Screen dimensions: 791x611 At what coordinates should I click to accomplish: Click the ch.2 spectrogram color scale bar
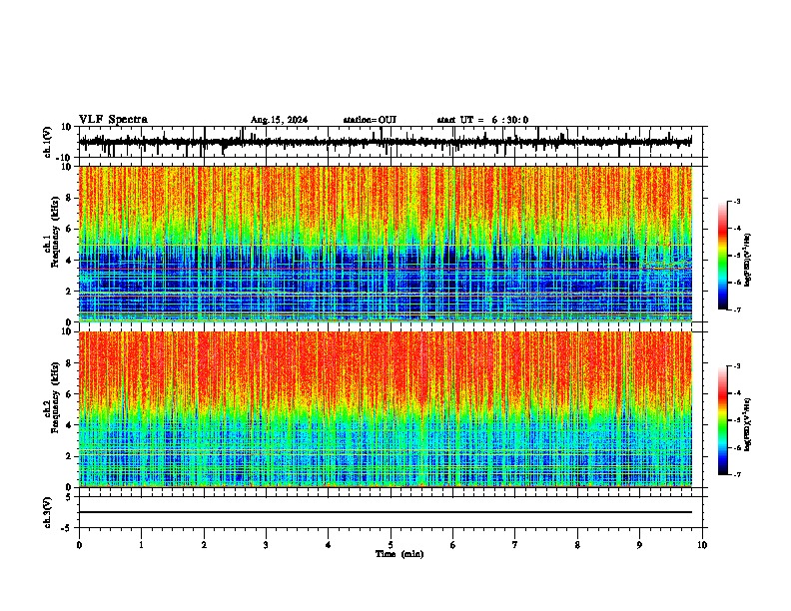pos(723,420)
